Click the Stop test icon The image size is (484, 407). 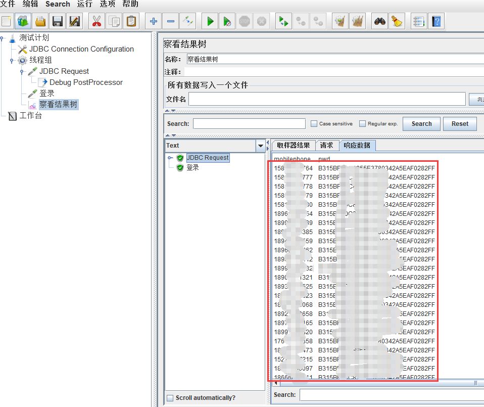[x=244, y=21]
